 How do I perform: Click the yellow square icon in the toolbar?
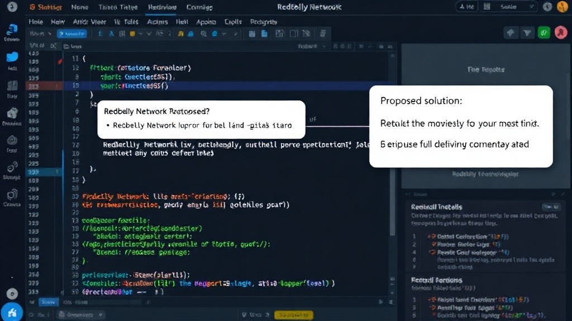(x=132, y=34)
